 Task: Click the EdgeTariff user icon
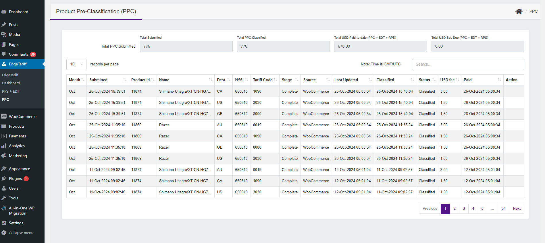tap(4, 64)
